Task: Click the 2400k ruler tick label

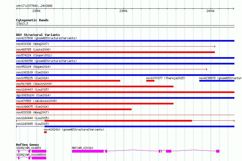Action: coord(210,11)
